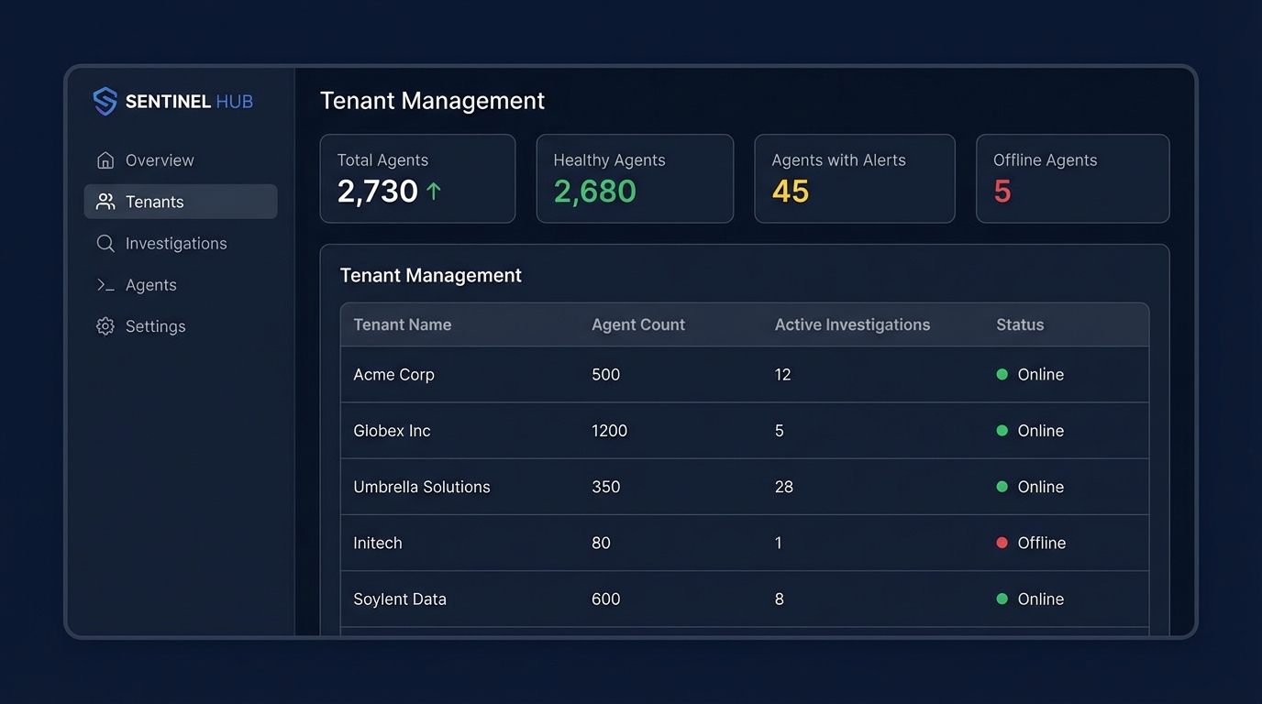Screen dimensions: 1262x704
Task: Open Investigations via the magnifier icon
Action: point(105,243)
